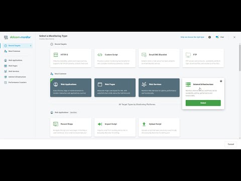Choose the HTTP/S recent target card
241x181 pixels.
[71, 58]
